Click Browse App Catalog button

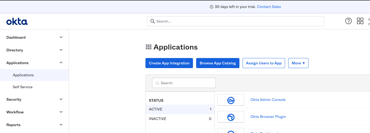[x=218, y=63]
